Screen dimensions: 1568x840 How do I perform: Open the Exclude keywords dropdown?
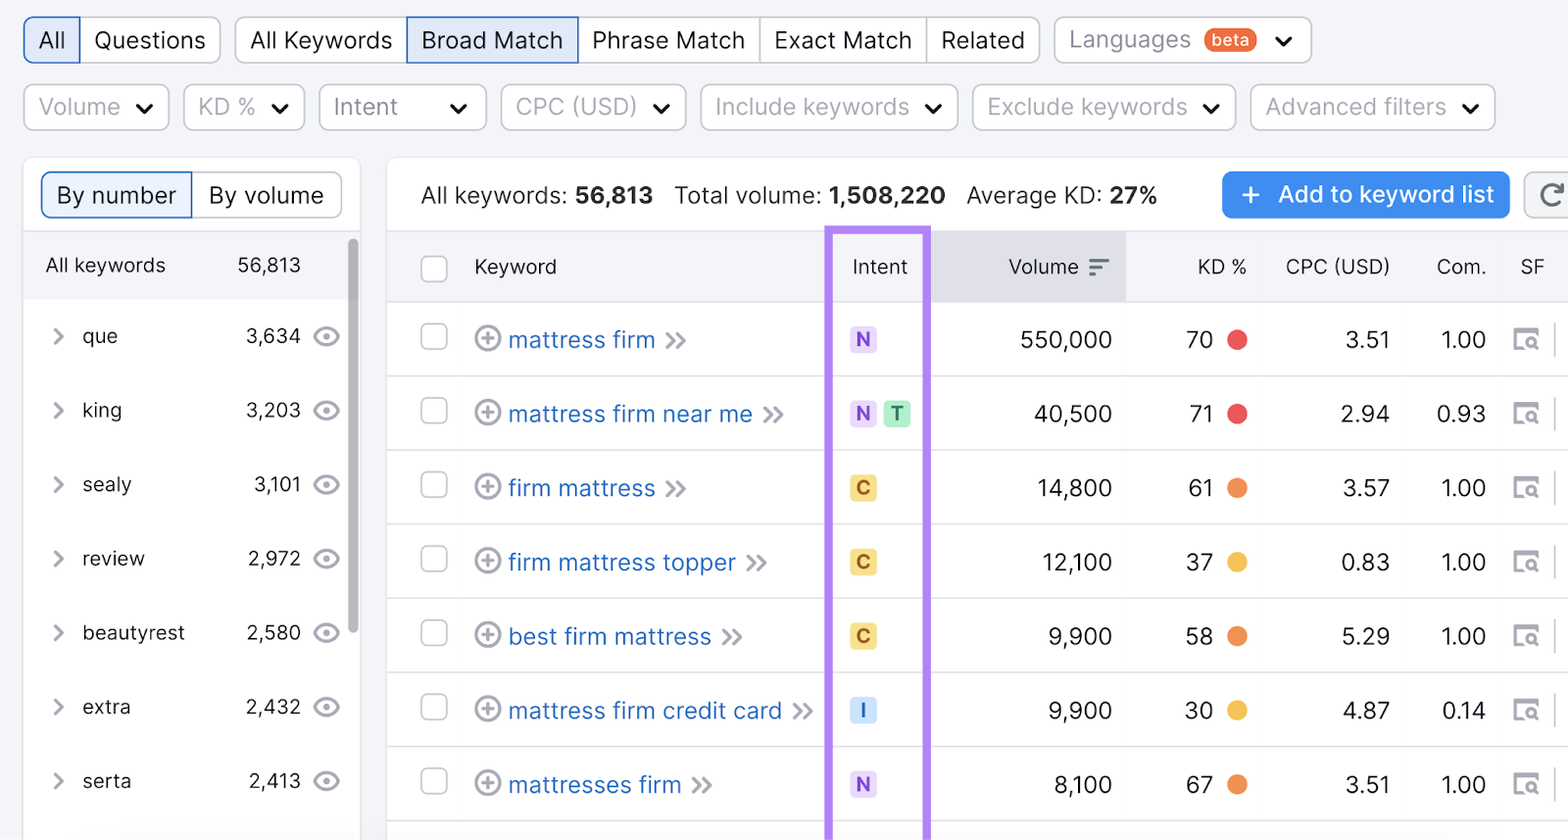(1103, 107)
